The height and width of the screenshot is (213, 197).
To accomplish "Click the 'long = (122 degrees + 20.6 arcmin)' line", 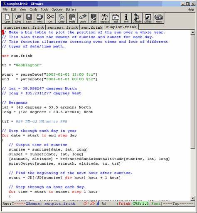I will [x=47, y=112].
